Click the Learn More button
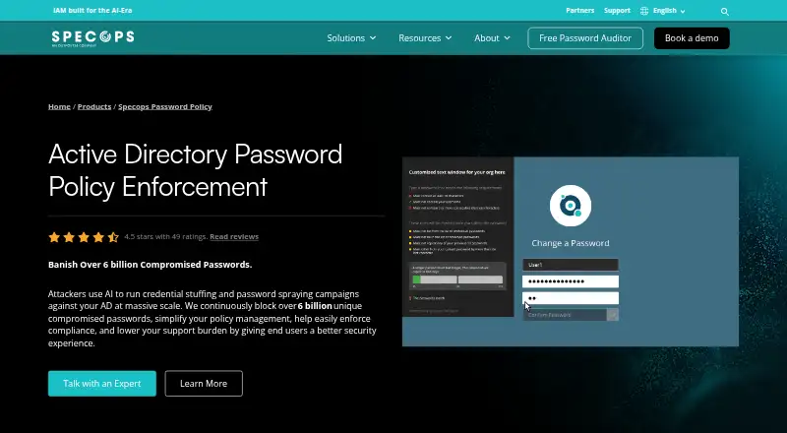The height and width of the screenshot is (433, 787). 204,383
